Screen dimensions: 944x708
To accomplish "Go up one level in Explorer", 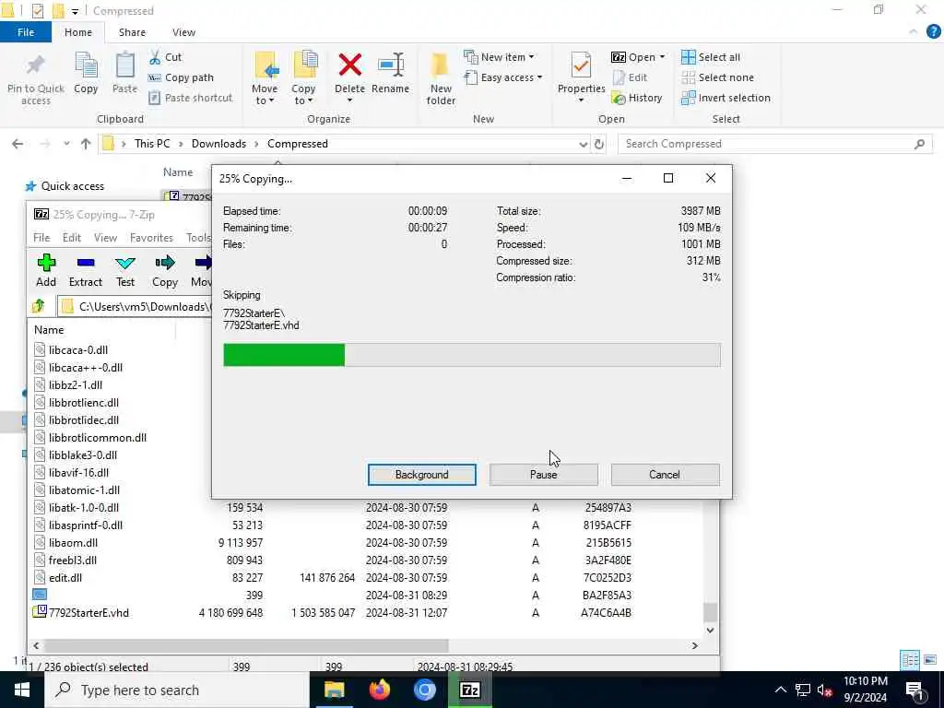I will [x=86, y=144].
